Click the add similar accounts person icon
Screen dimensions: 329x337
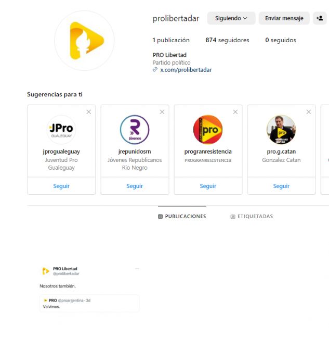320,18
